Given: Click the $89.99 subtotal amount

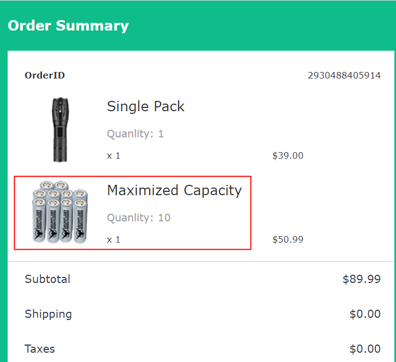Looking at the screenshot, I should (x=361, y=279).
